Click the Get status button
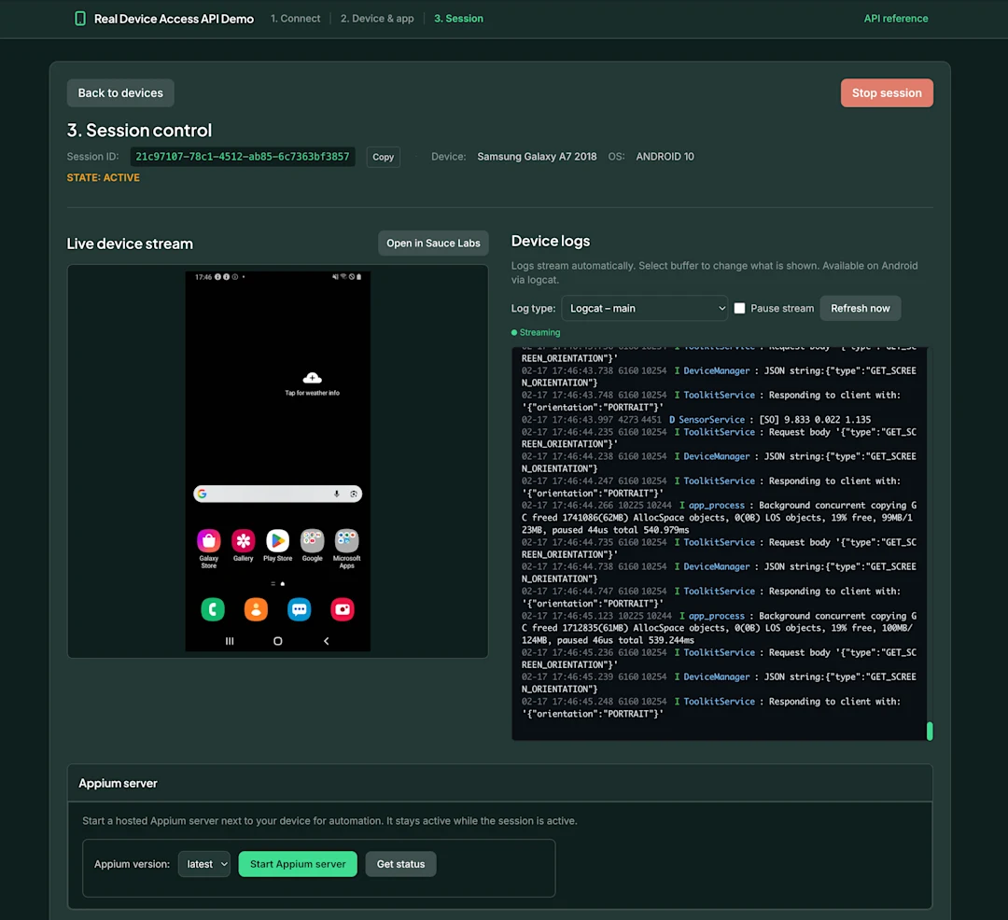 (400, 864)
